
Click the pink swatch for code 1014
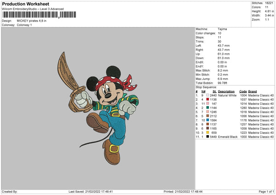207,103
